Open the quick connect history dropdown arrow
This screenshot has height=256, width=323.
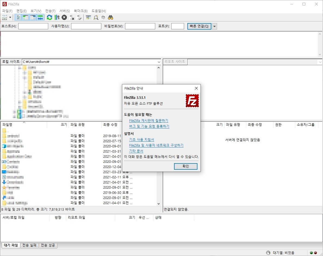[214, 26]
